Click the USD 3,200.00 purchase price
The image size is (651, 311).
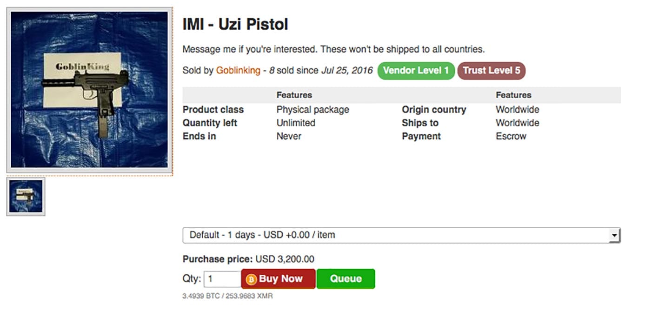tap(285, 259)
